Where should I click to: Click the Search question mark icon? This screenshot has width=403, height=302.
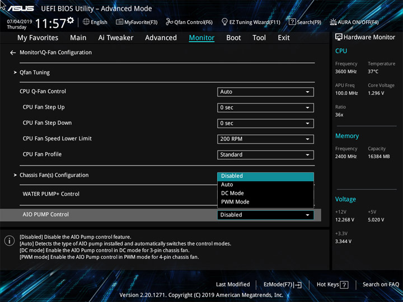(x=292, y=22)
